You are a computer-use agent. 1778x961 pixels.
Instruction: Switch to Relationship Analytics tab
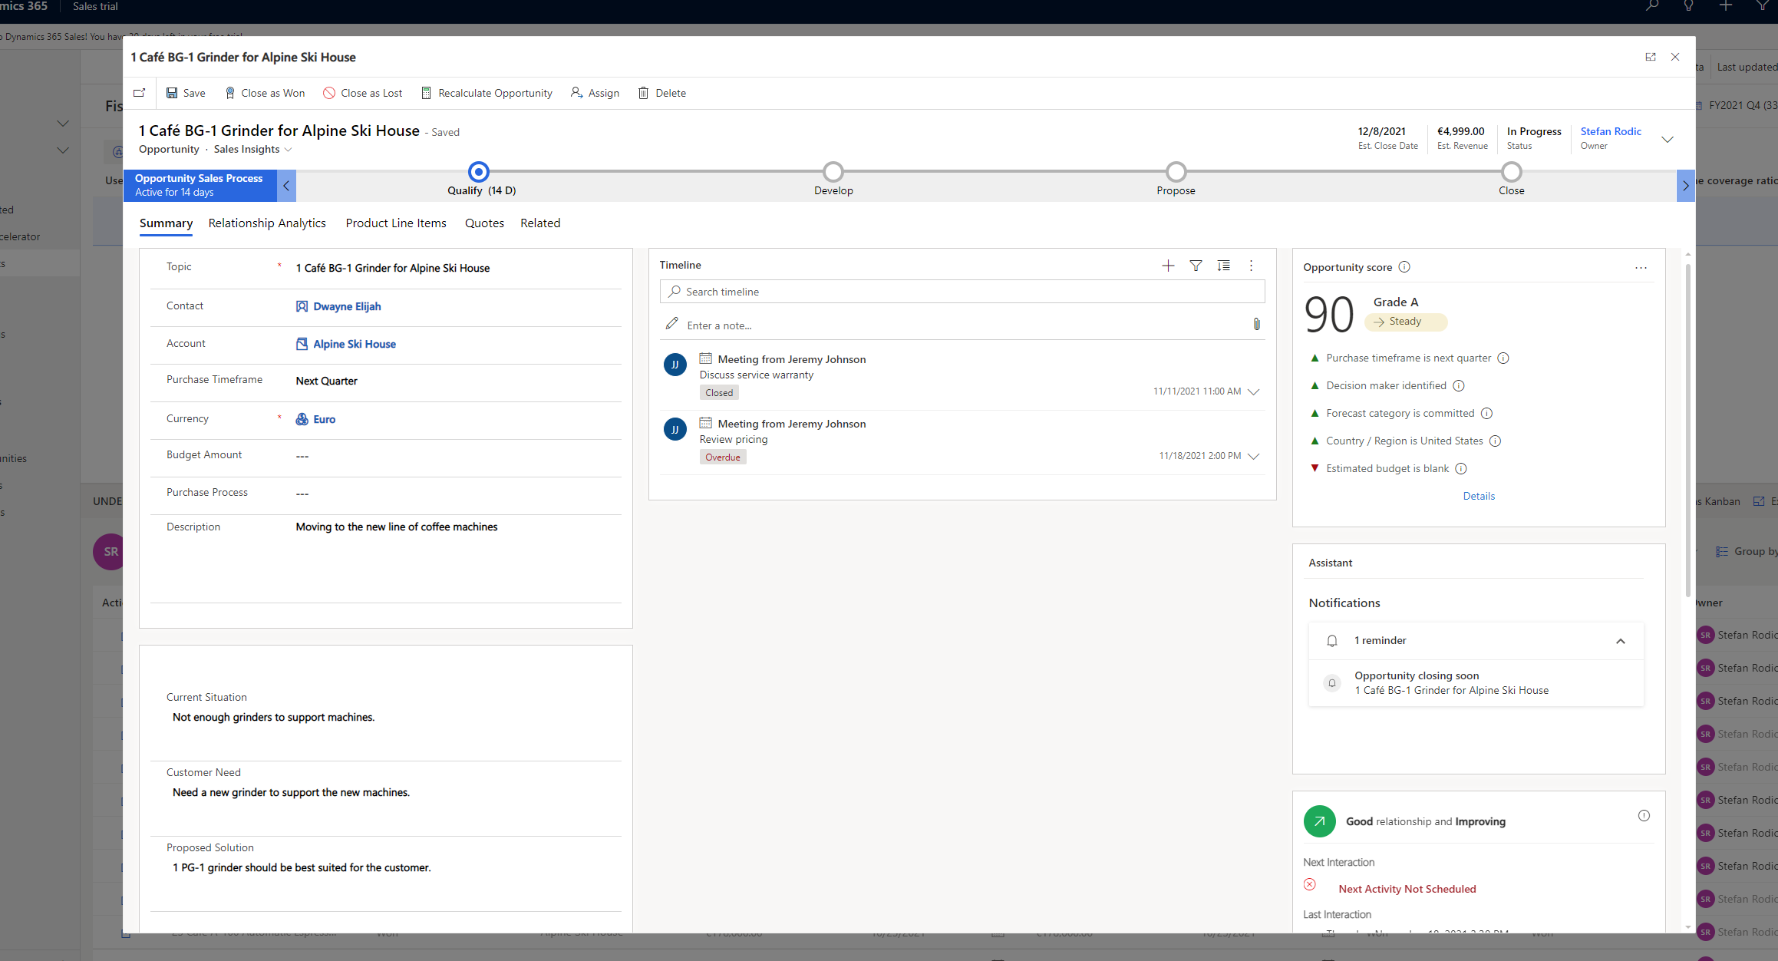pos(267,223)
